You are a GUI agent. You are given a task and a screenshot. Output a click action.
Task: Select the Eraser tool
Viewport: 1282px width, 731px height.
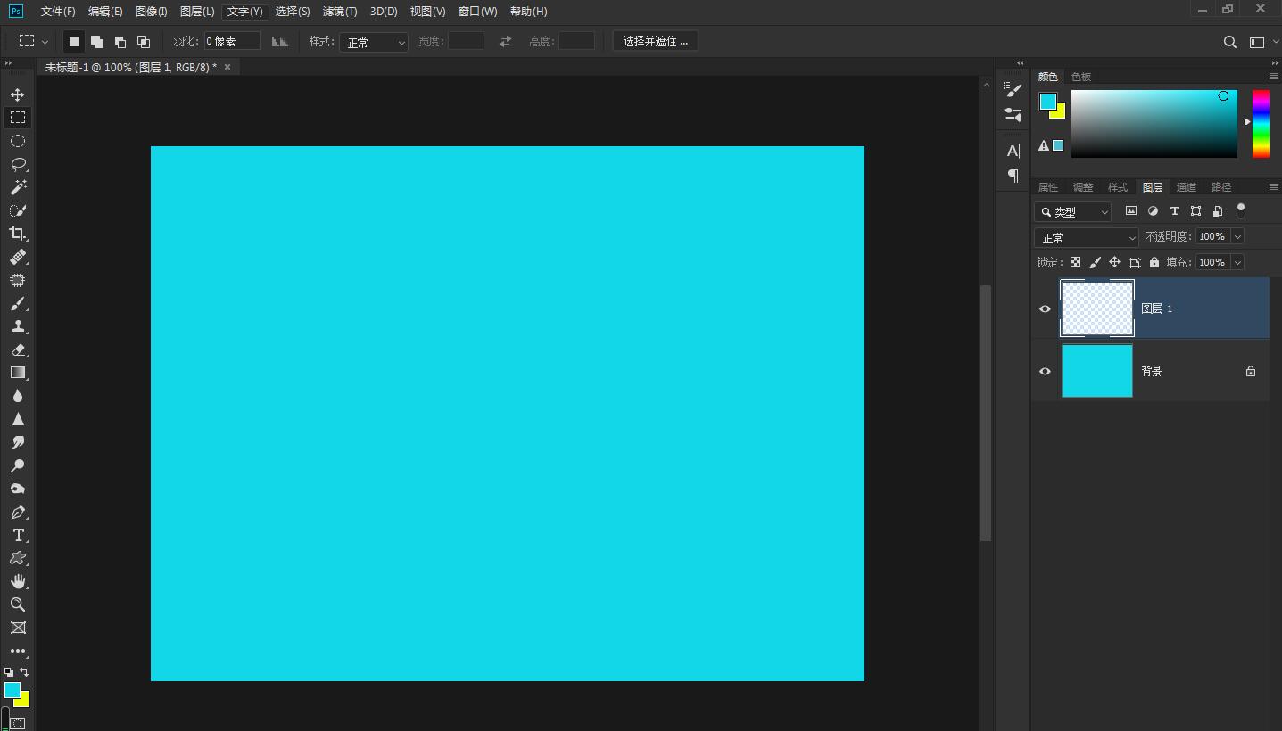tap(17, 350)
